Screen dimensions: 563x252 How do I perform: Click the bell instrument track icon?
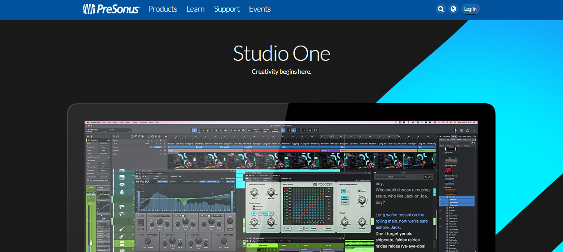pos(122,192)
